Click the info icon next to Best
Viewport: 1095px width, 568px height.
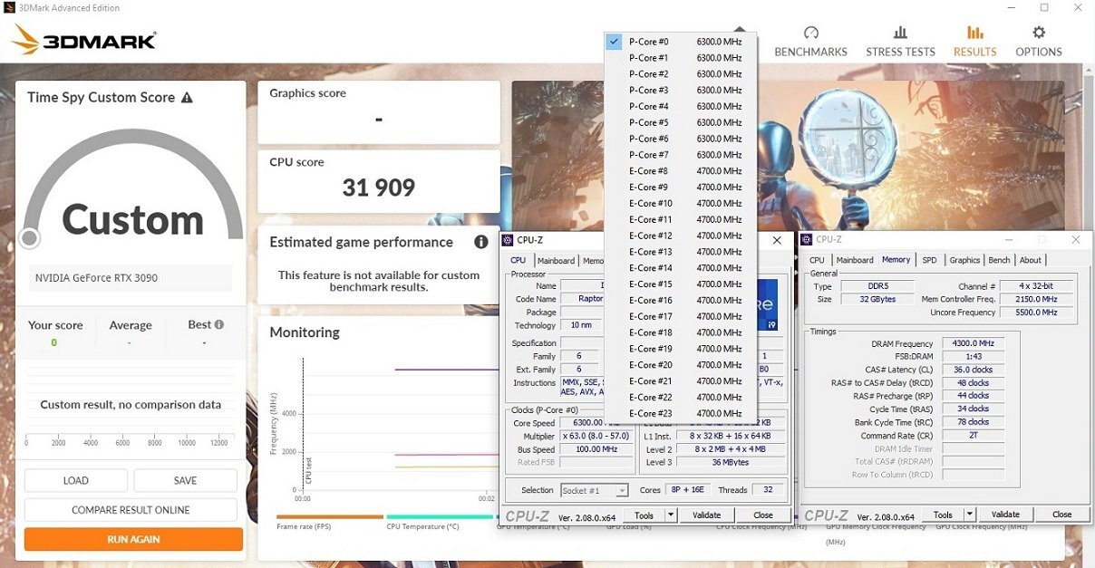[x=218, y=324]
